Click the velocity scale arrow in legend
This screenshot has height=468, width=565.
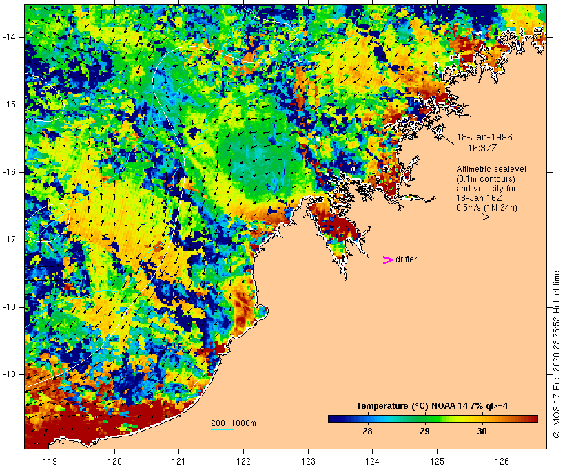477,217
